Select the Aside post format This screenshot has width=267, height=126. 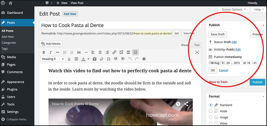click(211, 111)
